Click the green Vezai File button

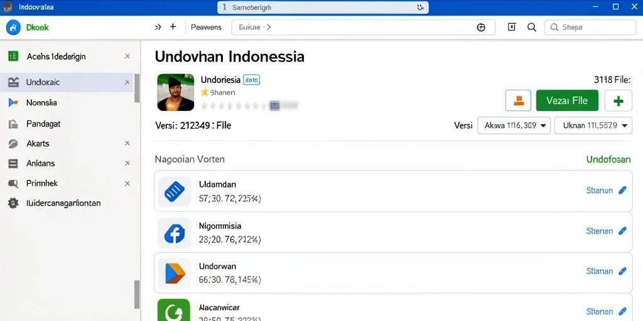567,101
